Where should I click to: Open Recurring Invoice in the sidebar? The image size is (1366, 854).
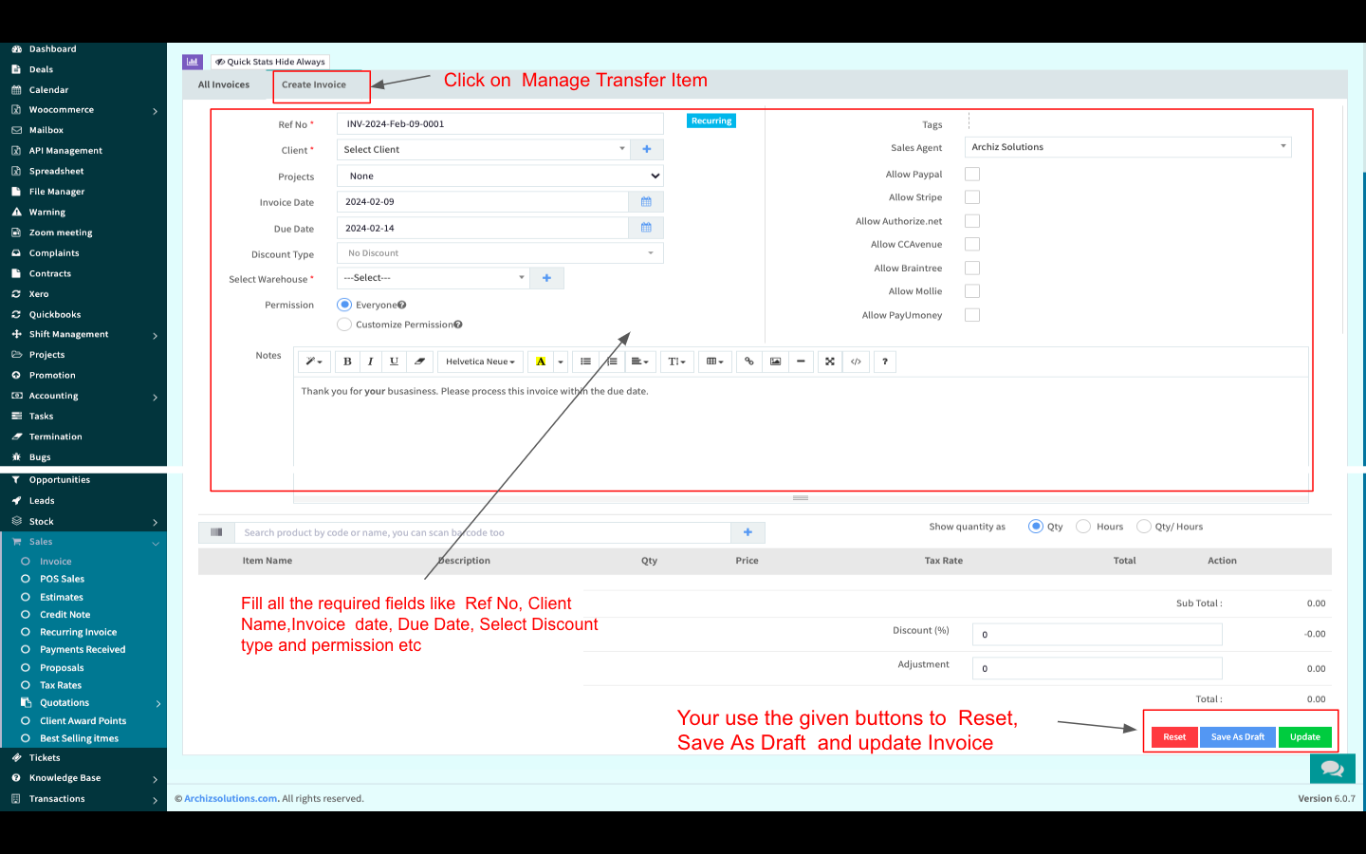pyautogui.click(x=78, y=632)
